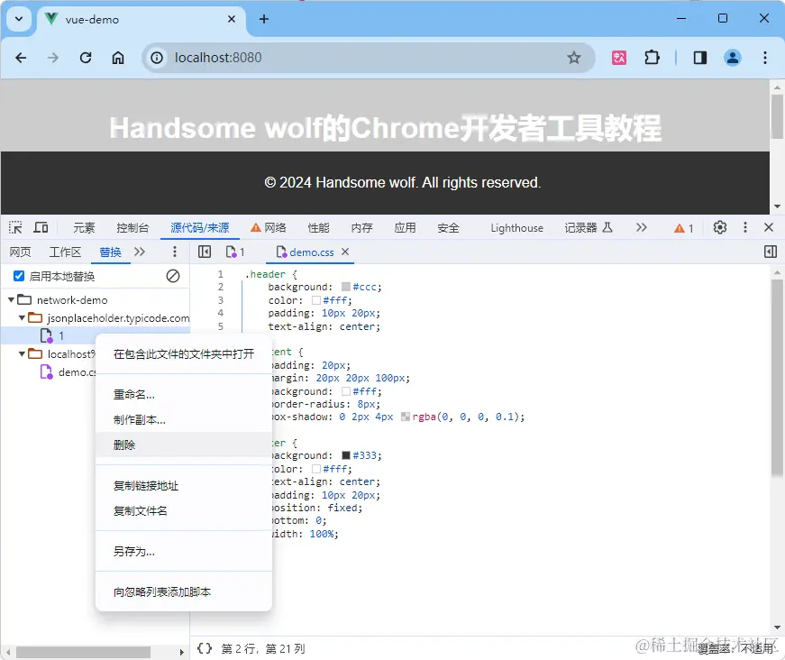785x660 pixels.
Task: Choose 制作副本 from the context menu
Action: click(x=184, y=419)
